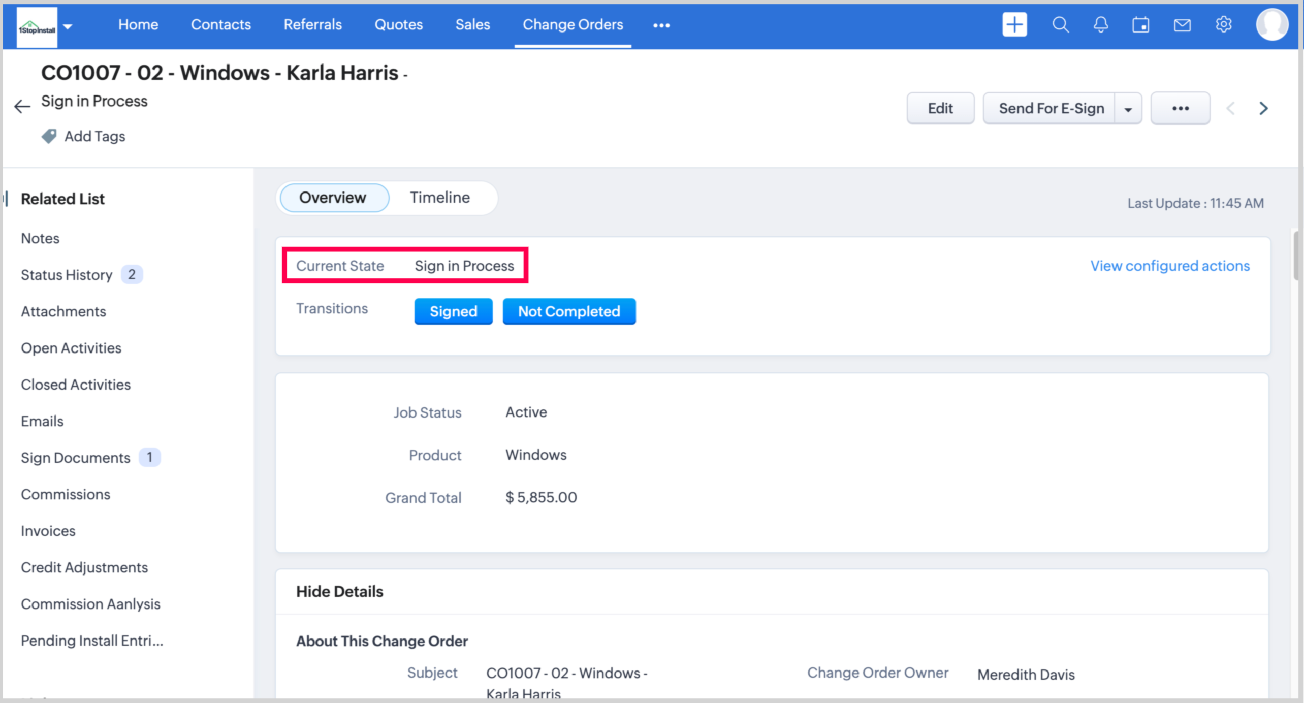Screen dimensions: 1304x703
Task: Open the Quotes menu item
Action: [398, 24]
